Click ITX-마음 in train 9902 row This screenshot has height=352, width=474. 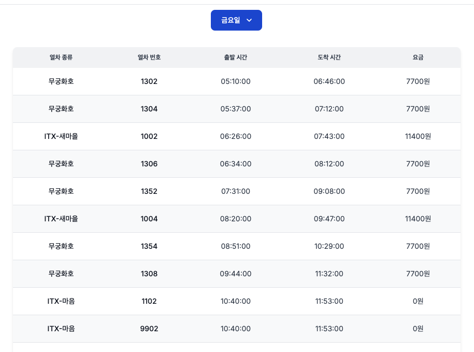61,329
